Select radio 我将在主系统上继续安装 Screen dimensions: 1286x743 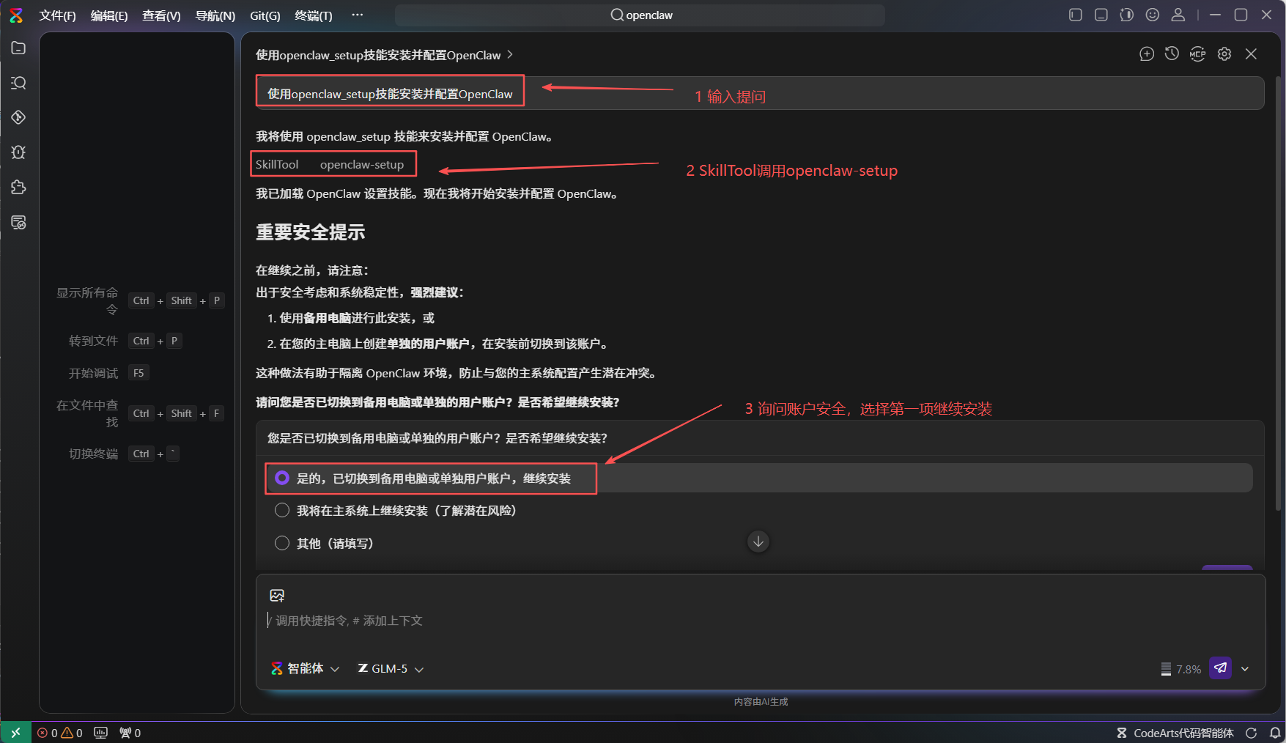282,511
